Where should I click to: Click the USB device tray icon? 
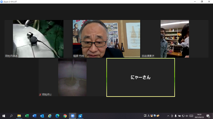coord(172,116)
